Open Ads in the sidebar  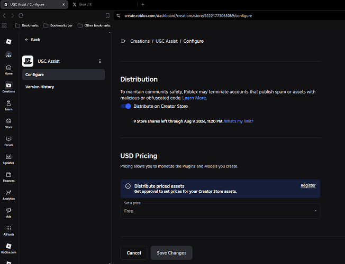8,213
